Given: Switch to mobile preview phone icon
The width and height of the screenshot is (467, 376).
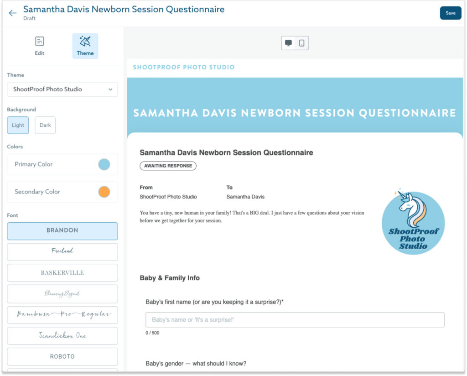Looking at the screenshot, I should (301, 42).
